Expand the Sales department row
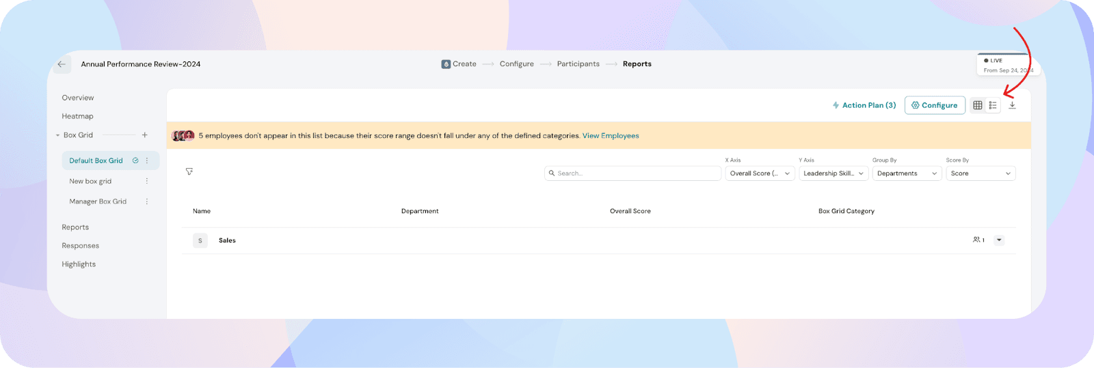Image resolution: width=1094 pixels, height=368 pixels. (x=999, y=240)
